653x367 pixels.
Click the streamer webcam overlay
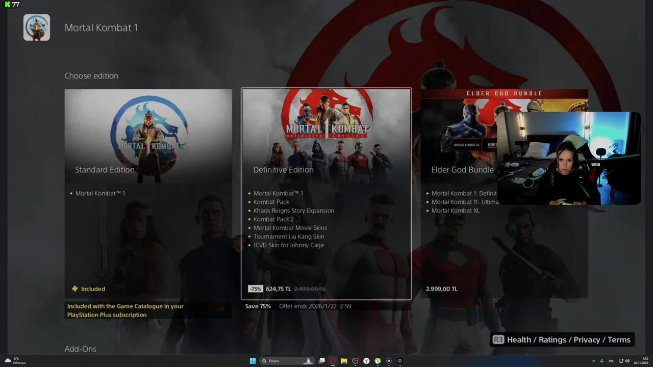tap(569, 159)
